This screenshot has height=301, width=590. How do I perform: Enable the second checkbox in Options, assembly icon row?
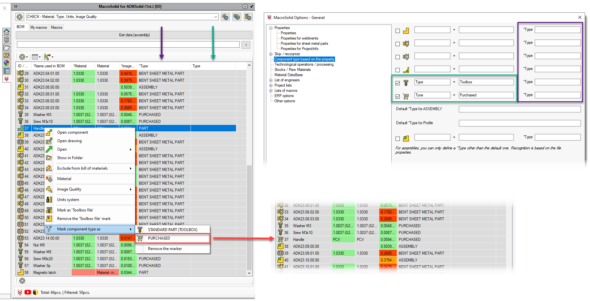pyautogui.click(x=397, y=44)
